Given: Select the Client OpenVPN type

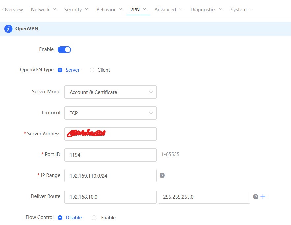Looking at the screenshot, I should (92, 70).
